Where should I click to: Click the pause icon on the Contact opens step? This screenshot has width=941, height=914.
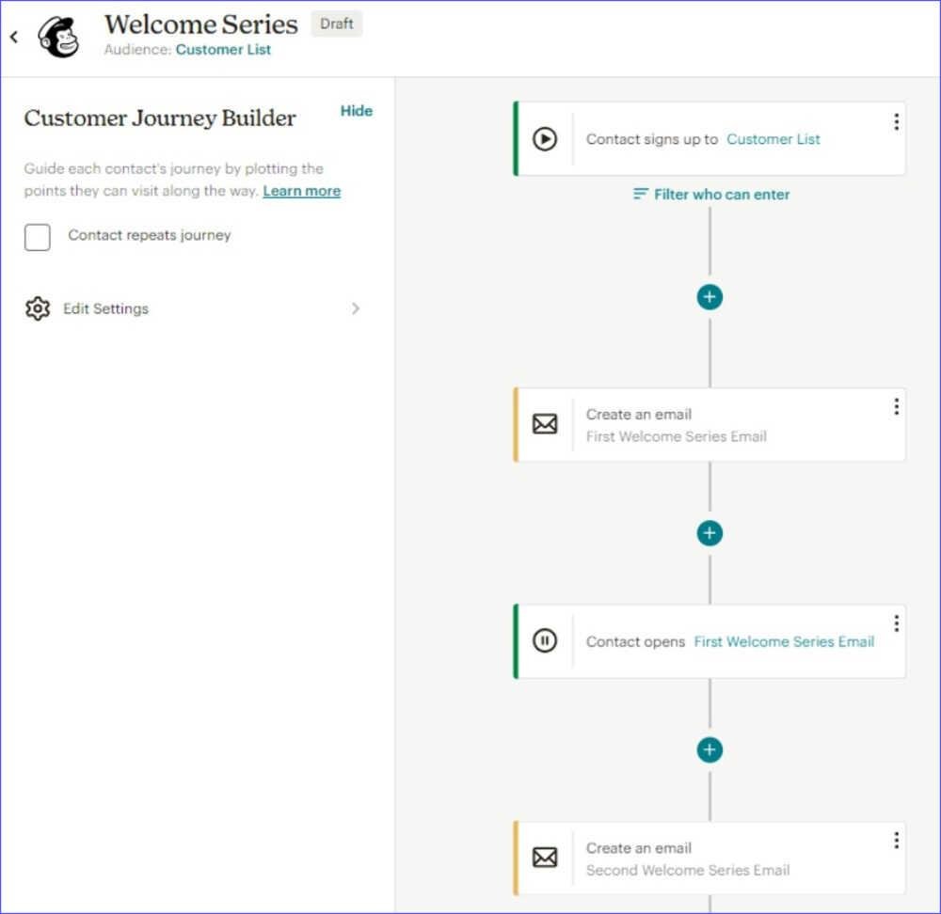[x=545, y=640]
